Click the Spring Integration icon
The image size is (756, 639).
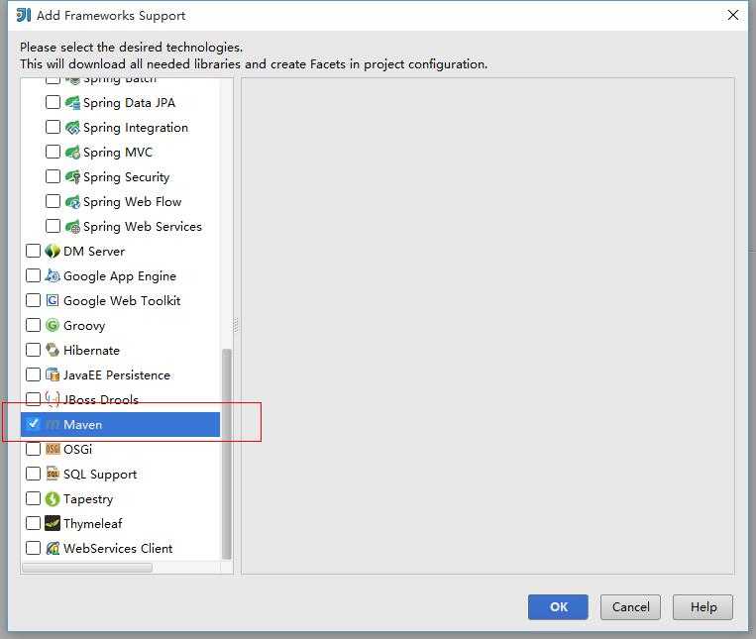pos(72,128)
